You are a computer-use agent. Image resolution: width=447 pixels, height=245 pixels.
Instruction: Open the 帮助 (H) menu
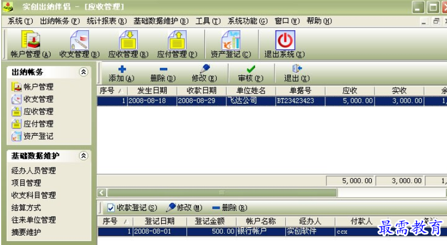point(320,21)
